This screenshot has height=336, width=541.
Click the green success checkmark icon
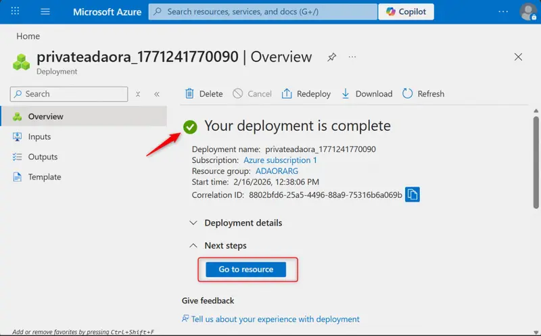coord(190,127)
